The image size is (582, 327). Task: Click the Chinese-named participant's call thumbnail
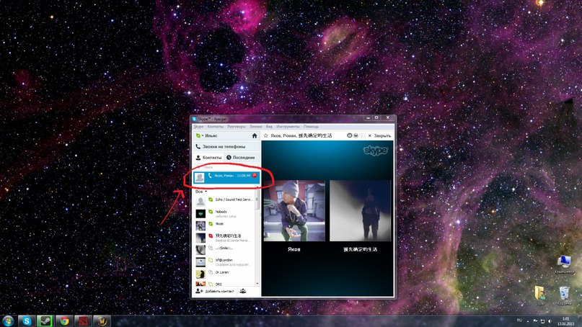tap(360, 210)
